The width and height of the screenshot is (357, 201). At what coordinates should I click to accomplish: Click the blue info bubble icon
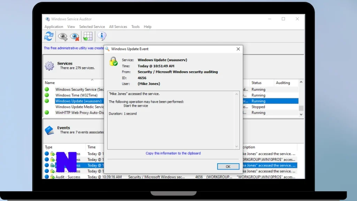(101, 36)
